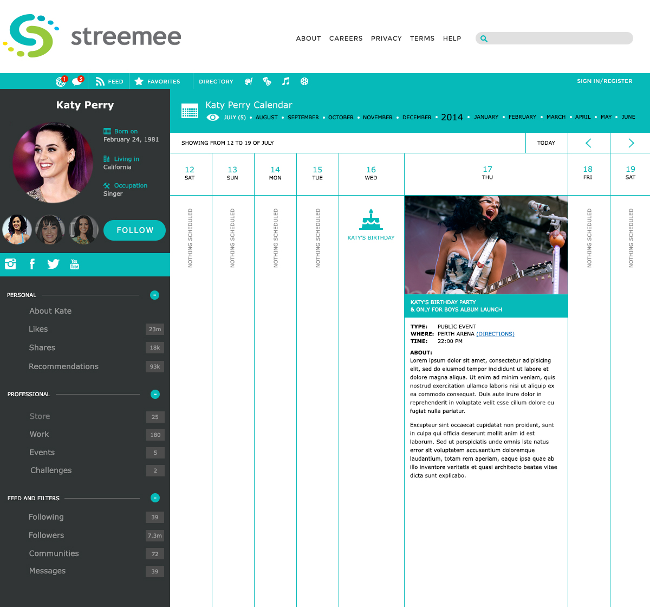This screenshot has width=650, height=607.
Task: Select day 17 THU column header
Action: click(x=487, y=173)
